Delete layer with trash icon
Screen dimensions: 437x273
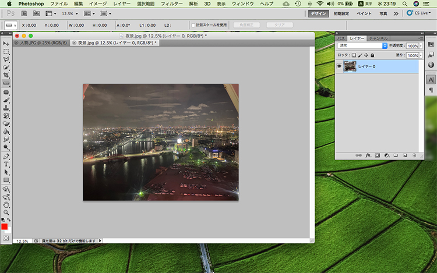[414, 155]
